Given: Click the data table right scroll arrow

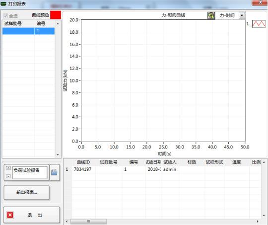Looking at the screenshot, I should coord(258,222).
